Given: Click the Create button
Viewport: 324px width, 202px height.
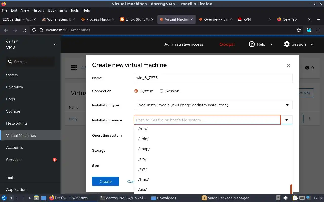Looking at the screenshot, I should (106, 181).
